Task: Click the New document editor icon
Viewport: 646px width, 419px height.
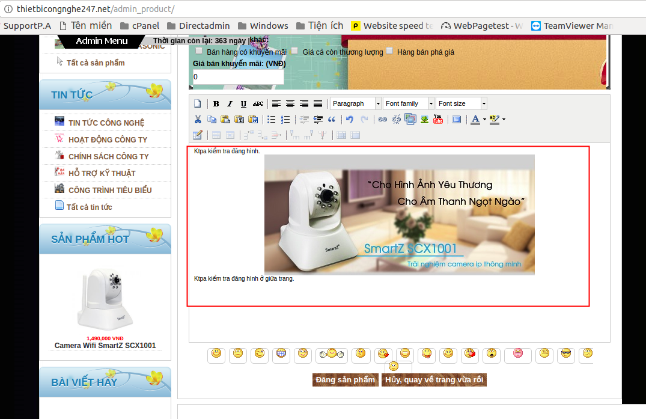Action: [198, 104]
